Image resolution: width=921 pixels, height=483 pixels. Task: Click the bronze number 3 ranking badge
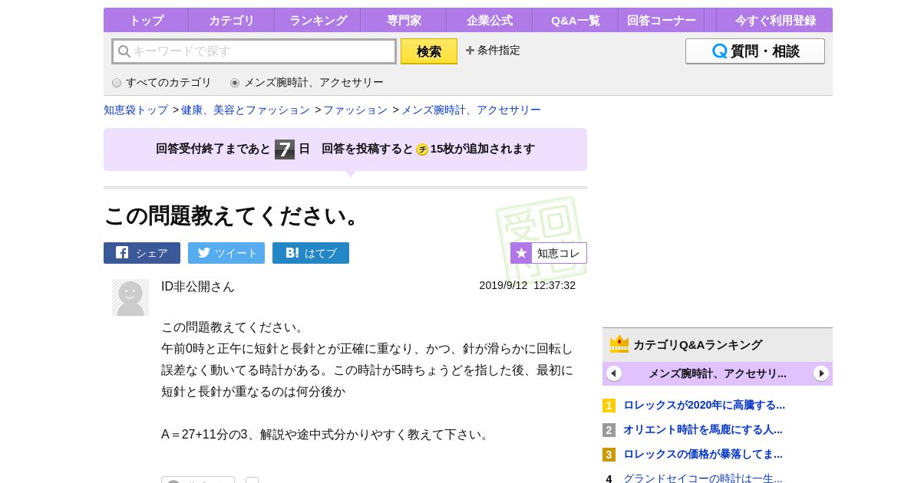pos(609,455)
